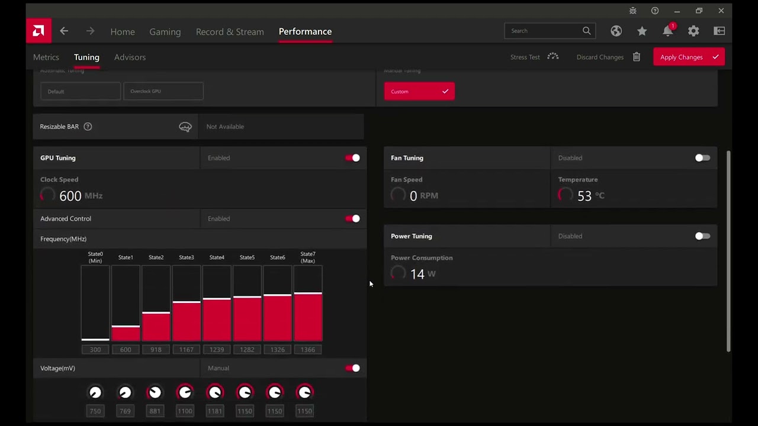Click Apply Changes button

[x=689, y=57]
